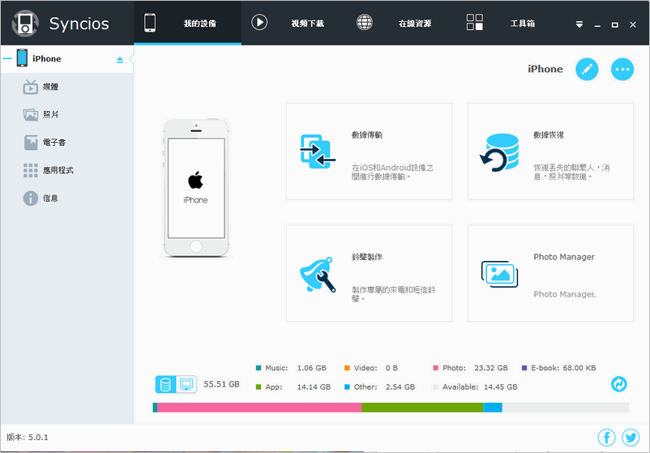Image resolution: width=650 pixels, height=453 pixels.
Task: Click the Photo 23.32 GB value
Action: click(x=491, y=368)
